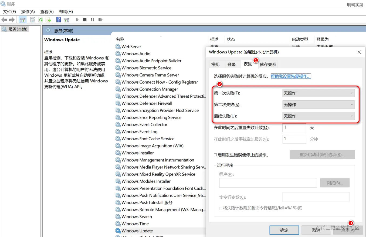This screenshot has width=366, height=237.
Task: Sort by the 登录为 column header
Action: (323, 39)
